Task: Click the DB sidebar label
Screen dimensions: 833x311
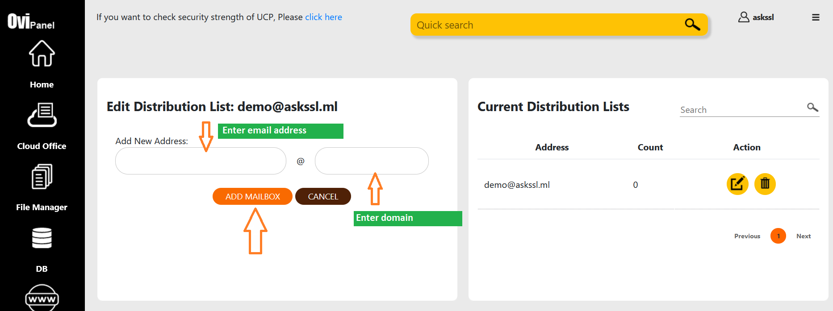Action: point(42,269)
